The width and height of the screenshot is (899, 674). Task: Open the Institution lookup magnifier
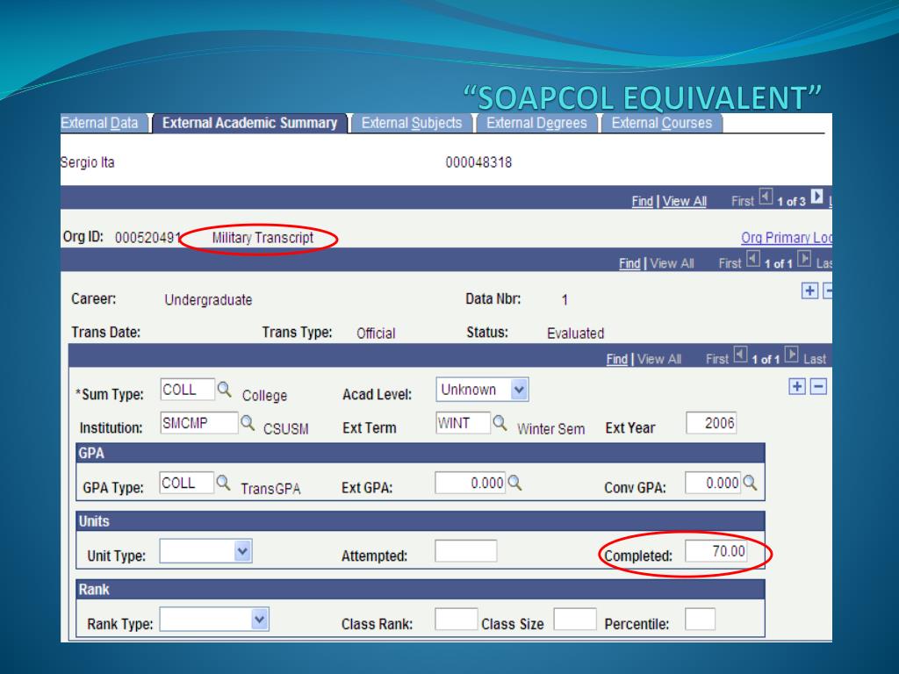click(x=247, y=424)
